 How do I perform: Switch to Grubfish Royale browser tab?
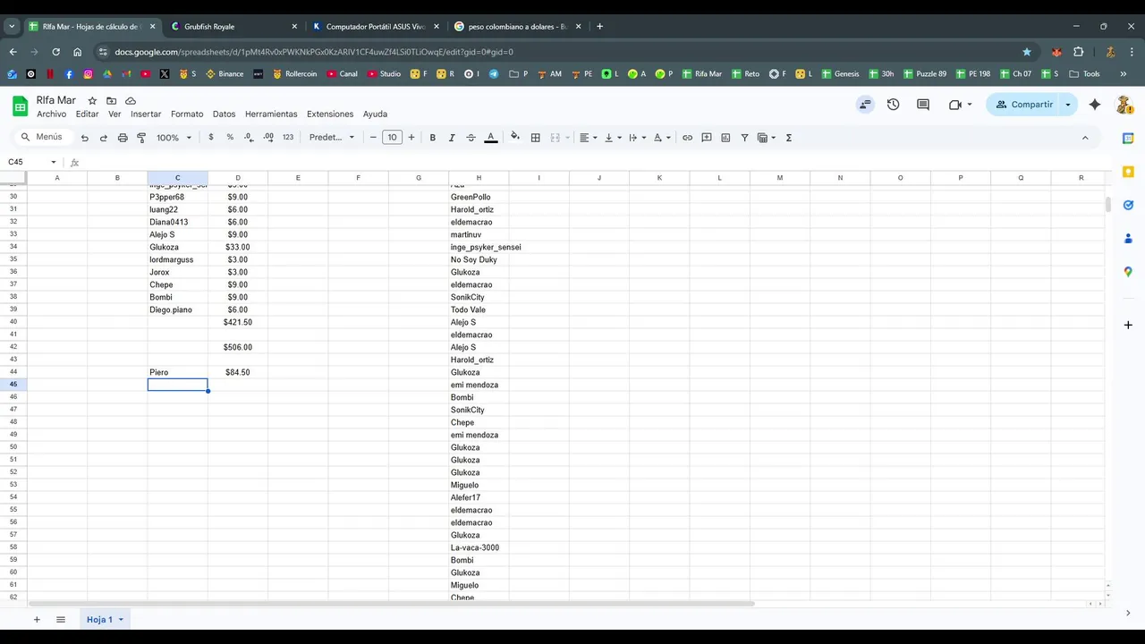click(x=234, y=27)
